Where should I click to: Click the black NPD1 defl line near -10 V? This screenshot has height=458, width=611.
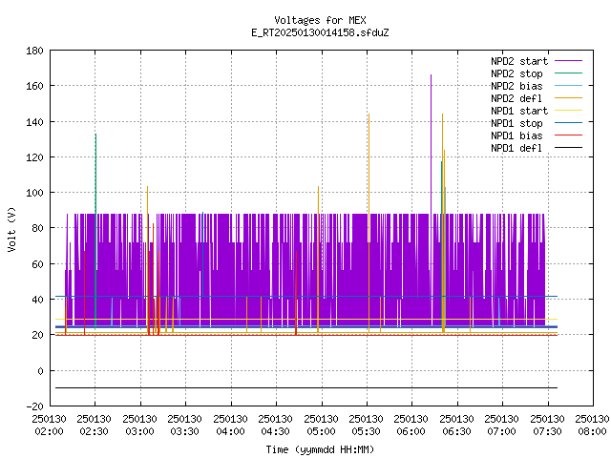306,388
